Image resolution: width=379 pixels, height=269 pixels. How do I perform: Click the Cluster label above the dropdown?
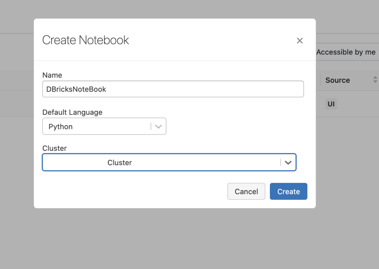pos(54,148)
